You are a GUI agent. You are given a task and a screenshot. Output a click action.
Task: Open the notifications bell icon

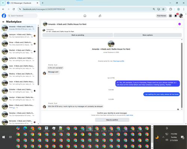tap(175, 16)
